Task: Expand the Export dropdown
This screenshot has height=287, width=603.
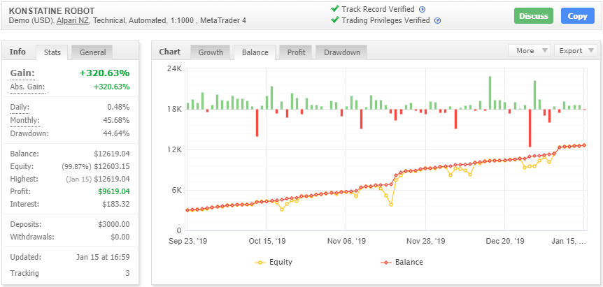Action: pos(576,51)
